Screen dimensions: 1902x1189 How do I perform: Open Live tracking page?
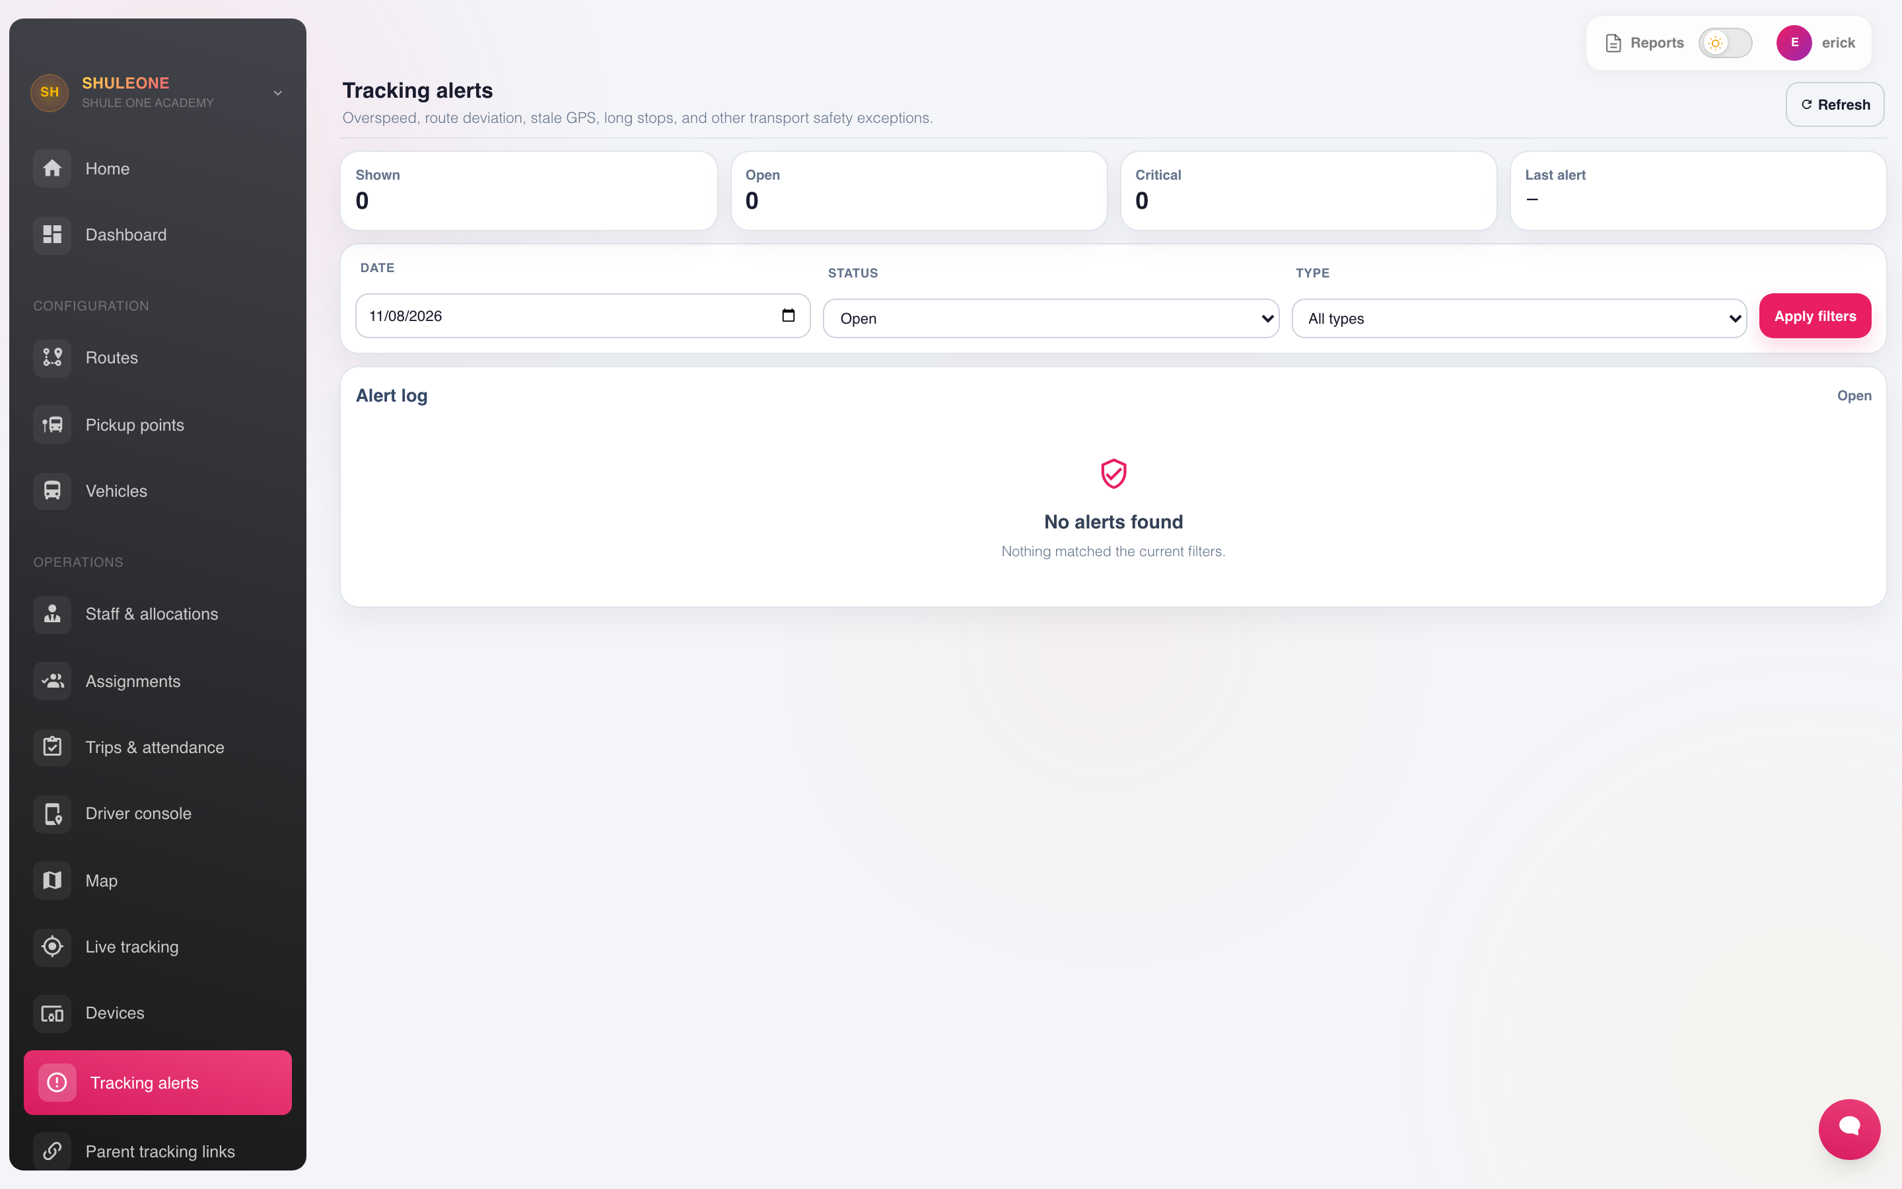(158, 947)
